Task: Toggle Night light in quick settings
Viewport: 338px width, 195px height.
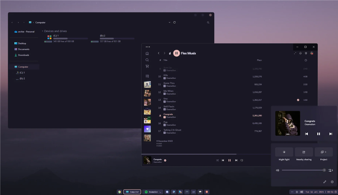Action: [284, 152]
